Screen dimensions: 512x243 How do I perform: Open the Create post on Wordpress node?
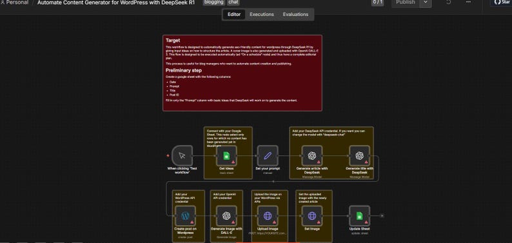pos(185,215)
